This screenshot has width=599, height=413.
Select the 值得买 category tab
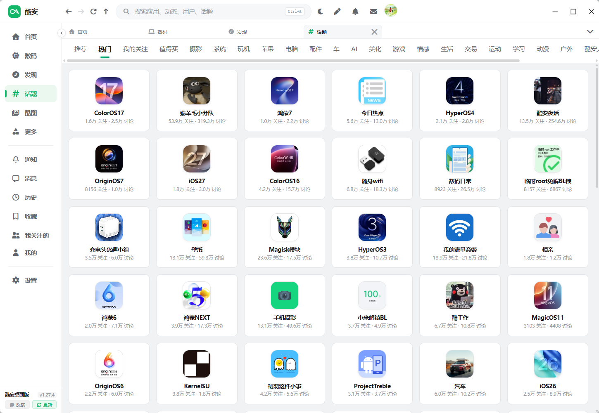(169, 49)
